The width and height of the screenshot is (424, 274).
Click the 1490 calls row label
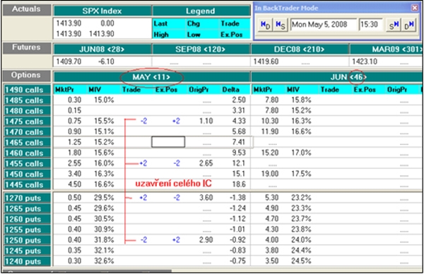point(28,90)
